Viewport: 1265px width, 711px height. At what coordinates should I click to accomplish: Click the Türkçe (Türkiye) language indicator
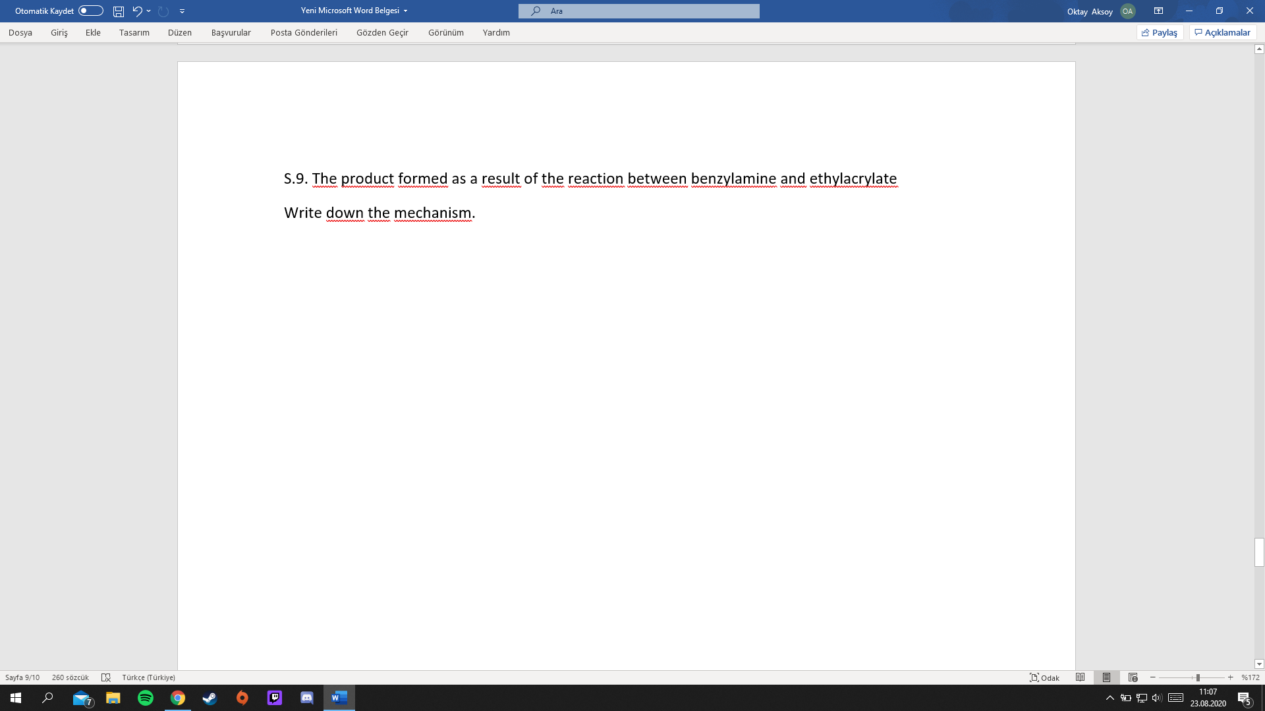[149, 677]
